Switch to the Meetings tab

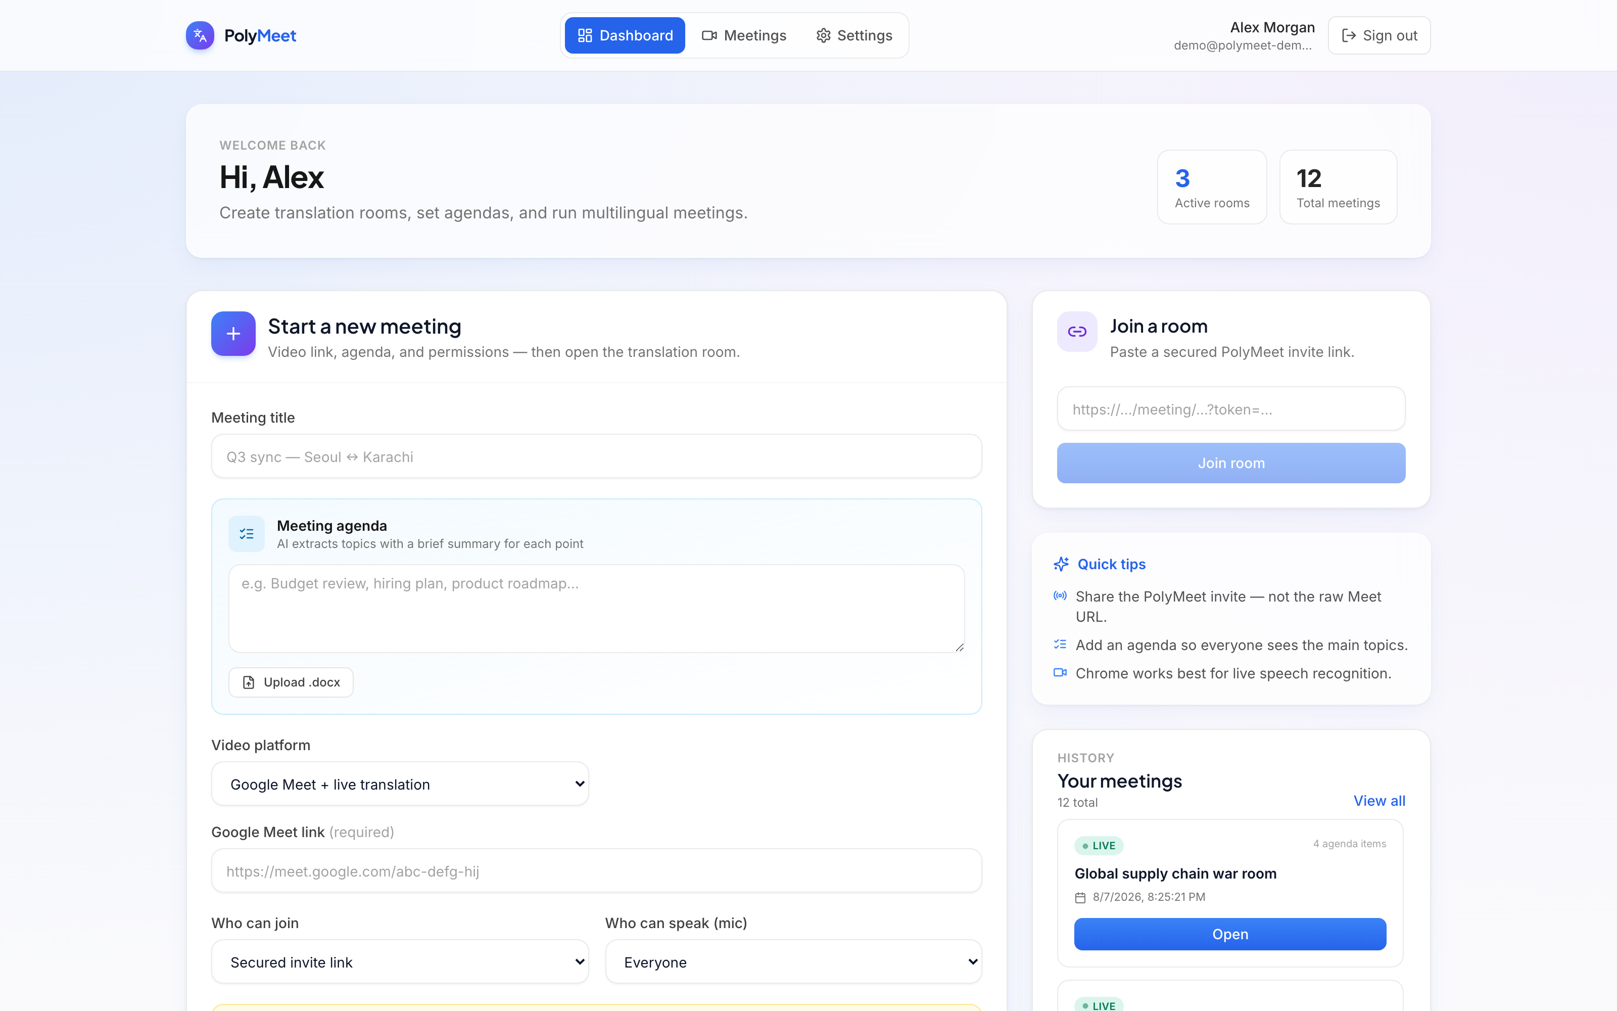pos(744,35)
